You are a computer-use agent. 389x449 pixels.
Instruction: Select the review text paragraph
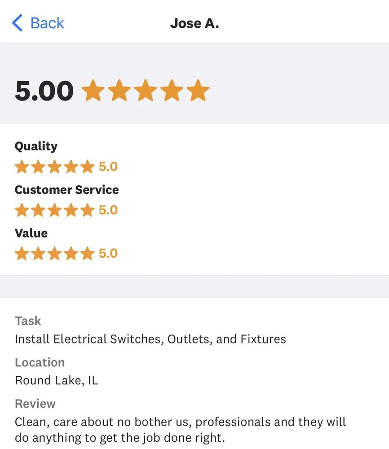pos(181,429)
